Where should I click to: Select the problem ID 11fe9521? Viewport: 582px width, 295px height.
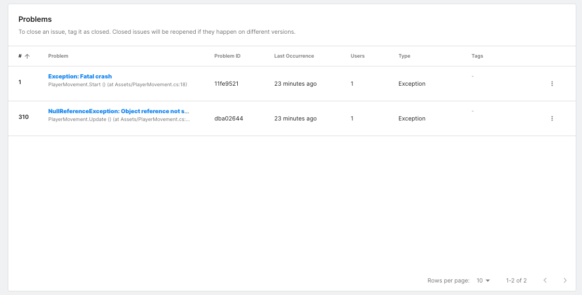[226, 84]
